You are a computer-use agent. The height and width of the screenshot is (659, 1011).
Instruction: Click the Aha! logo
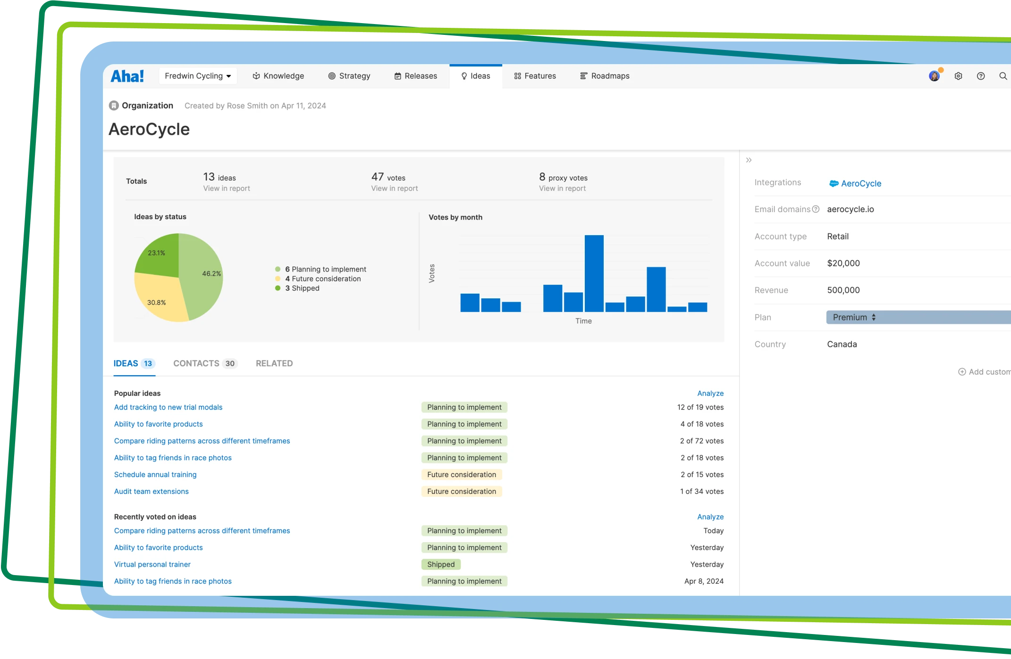click(x=126, y=75)
